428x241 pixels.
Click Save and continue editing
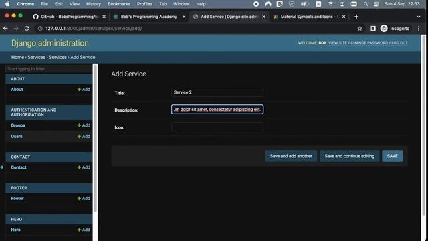pos(349,156)
